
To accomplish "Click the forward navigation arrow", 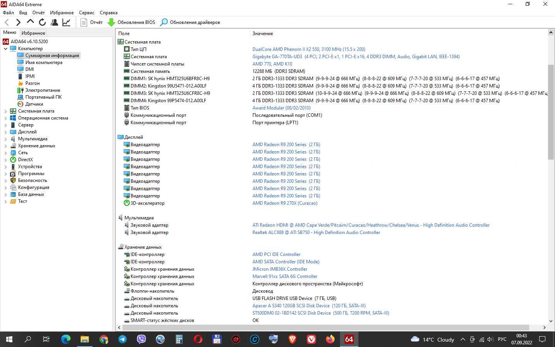I will 18,22.
